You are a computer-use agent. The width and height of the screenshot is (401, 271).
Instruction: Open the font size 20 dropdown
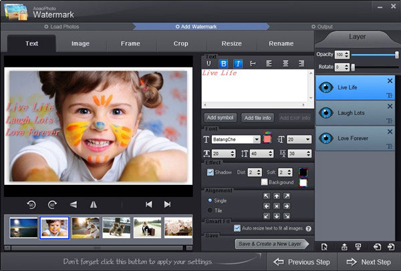click(x=307, y=140)
